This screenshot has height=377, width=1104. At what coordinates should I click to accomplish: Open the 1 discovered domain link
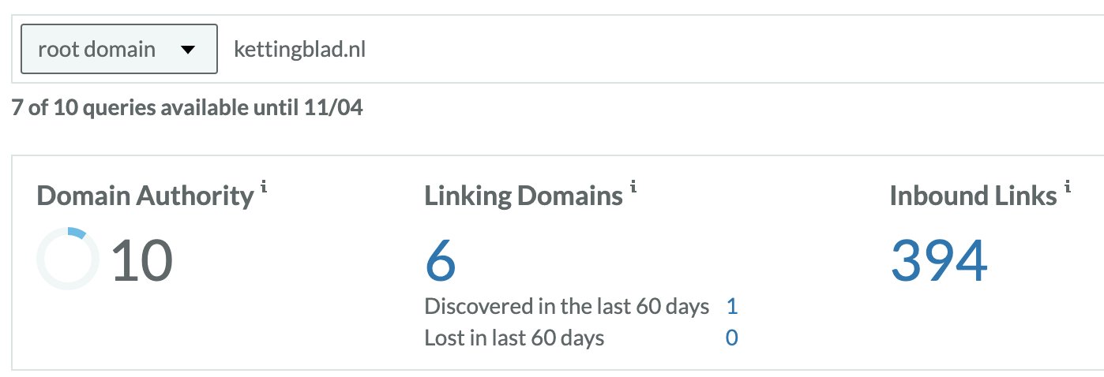point(731,306)
